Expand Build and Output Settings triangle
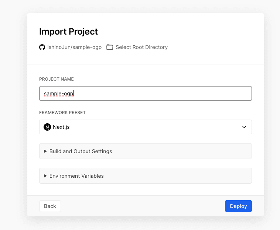Screen dimensions: 280x230 pyautogui.click(x=45, y=151)
